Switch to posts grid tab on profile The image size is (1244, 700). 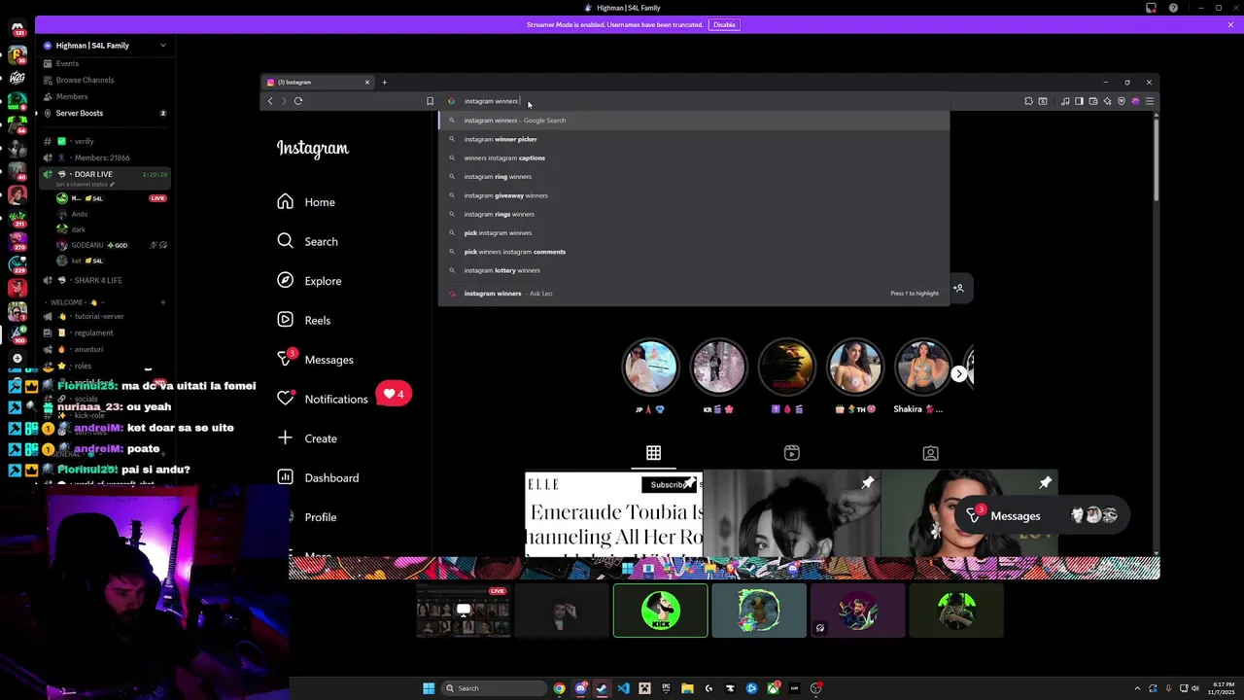[653, 453]
